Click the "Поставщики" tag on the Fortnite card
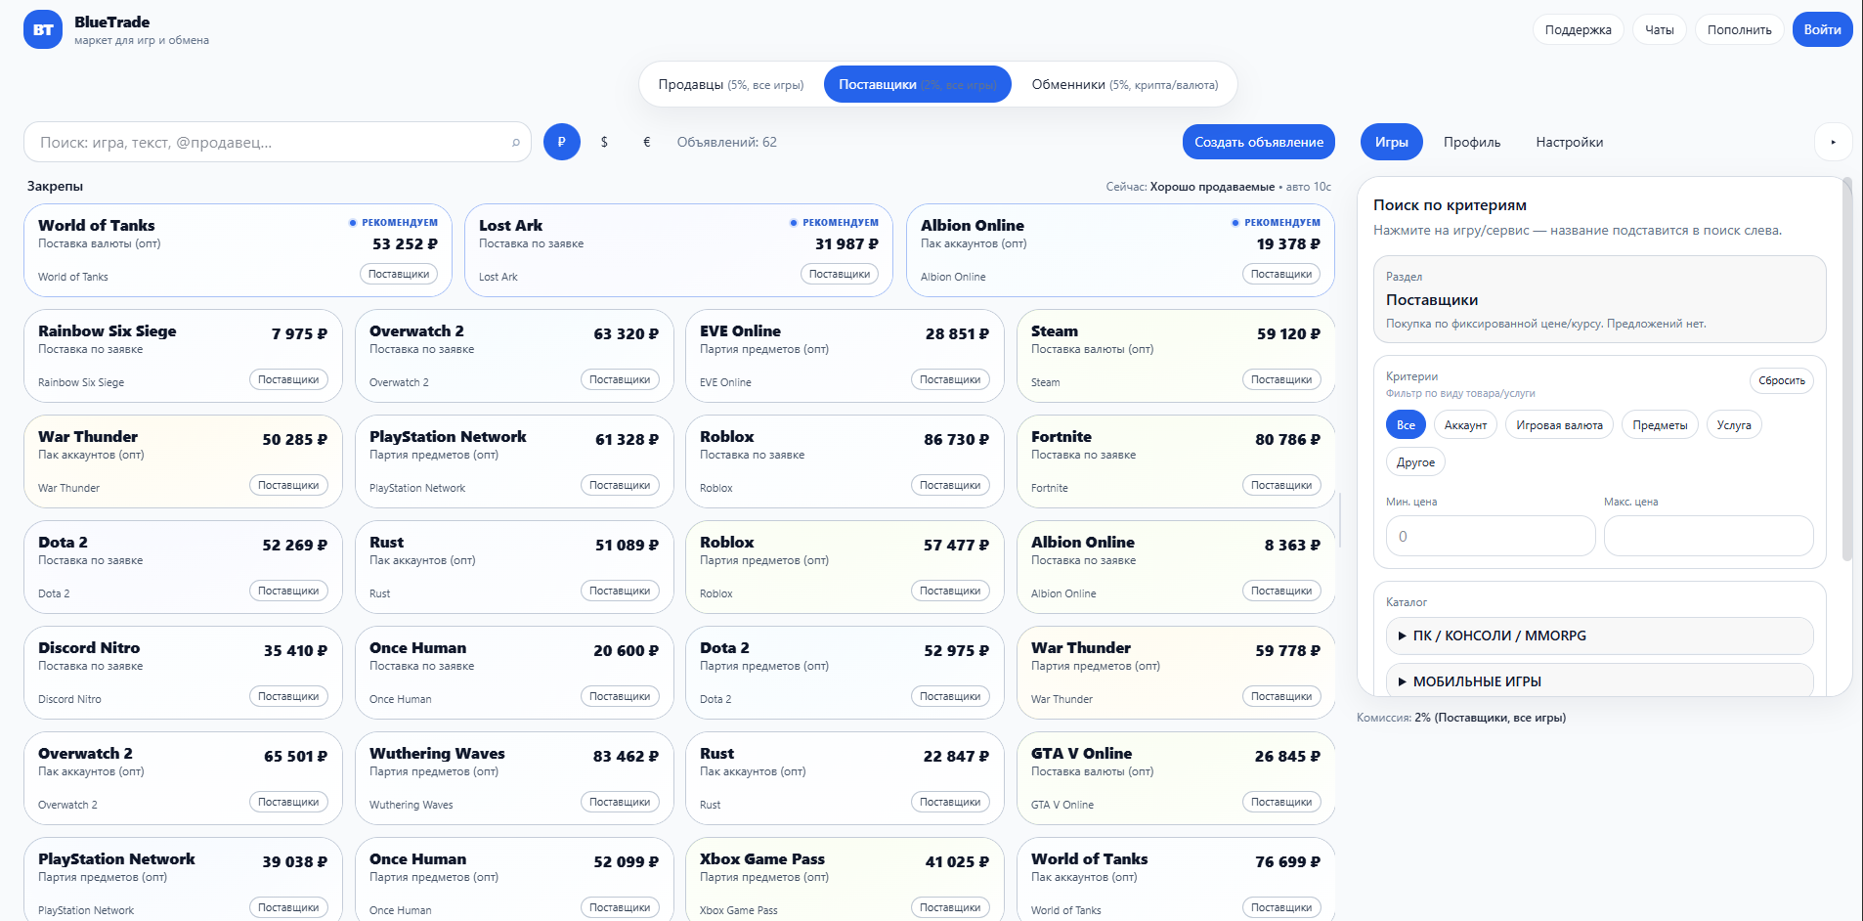Viewport: 1863px width, 921px height. (x=1281, y=485)
